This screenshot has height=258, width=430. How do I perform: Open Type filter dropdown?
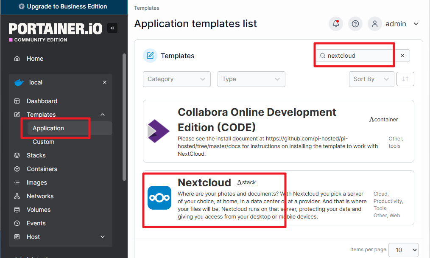tap(251, 79)
